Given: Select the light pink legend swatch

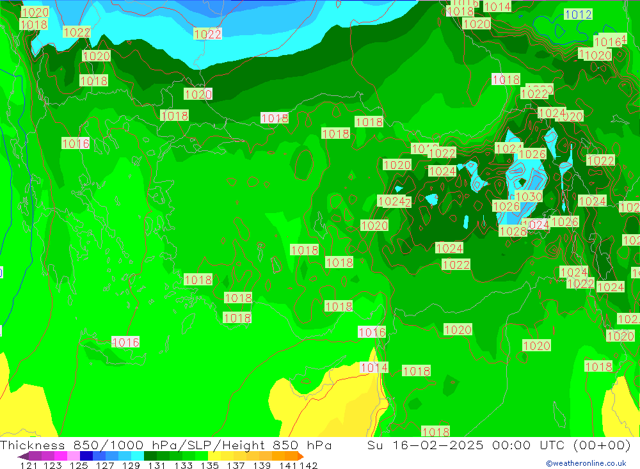Looking at the screenshot, I should (74, 456).
